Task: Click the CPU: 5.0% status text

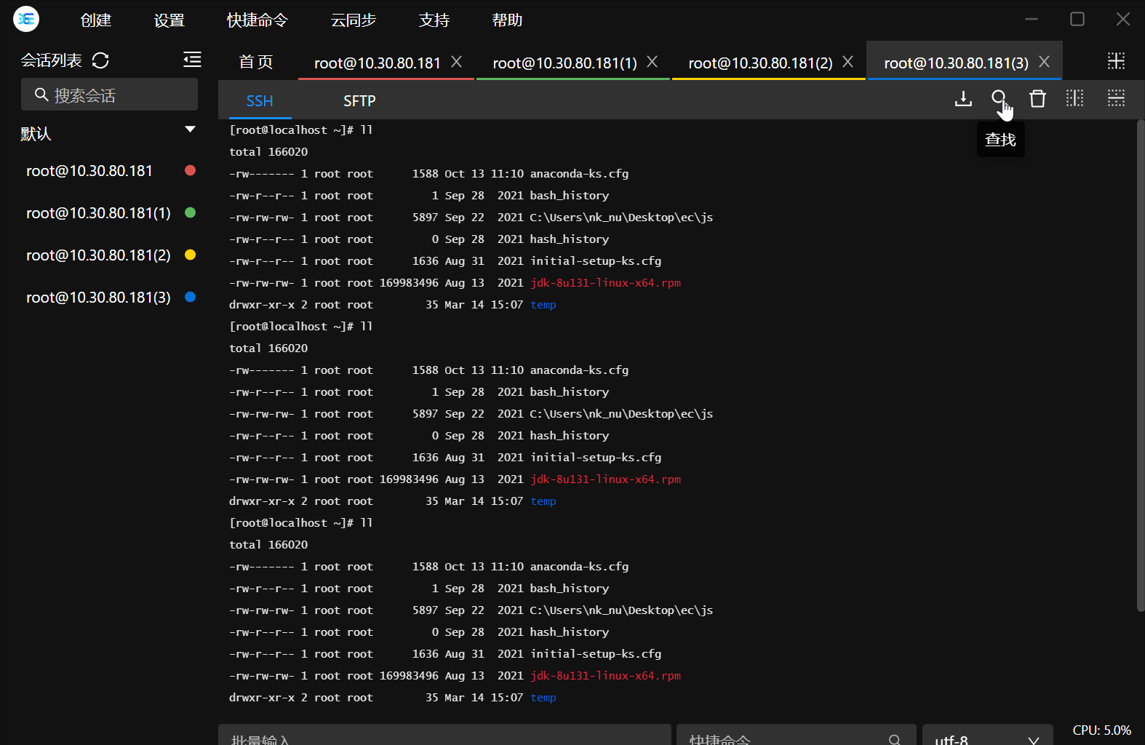Action: (1101, 730)
